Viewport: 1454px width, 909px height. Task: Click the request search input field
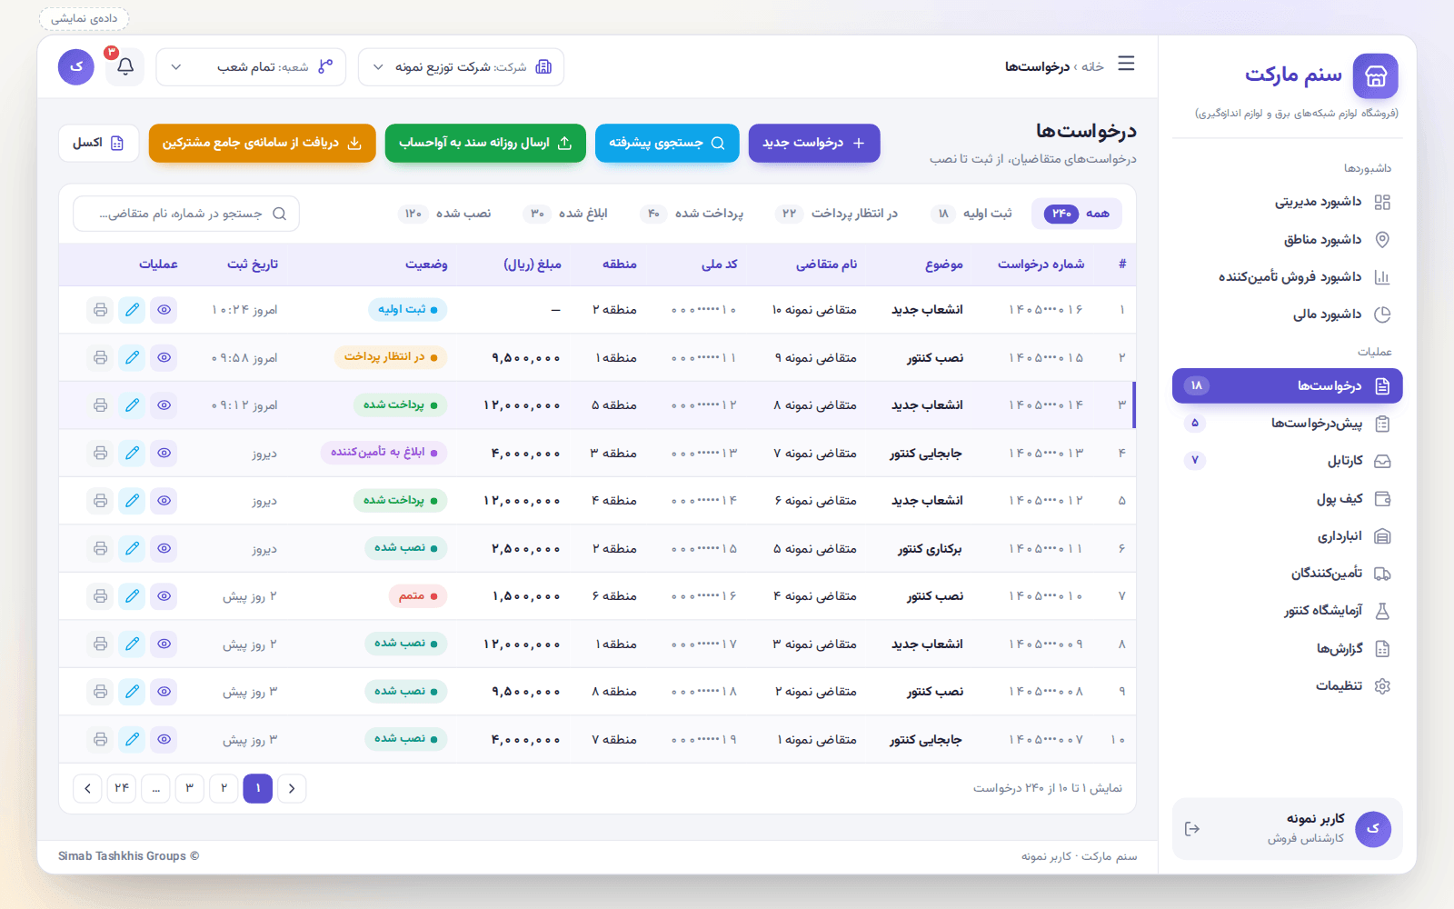click(x=186, y=214)
